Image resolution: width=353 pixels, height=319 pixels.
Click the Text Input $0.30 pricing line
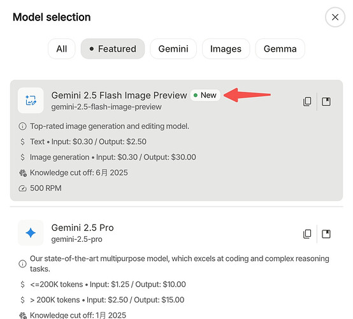[88, 142]
